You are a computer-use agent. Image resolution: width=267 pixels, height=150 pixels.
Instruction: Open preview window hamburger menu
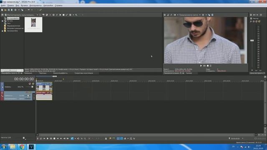tap(211, 66)
